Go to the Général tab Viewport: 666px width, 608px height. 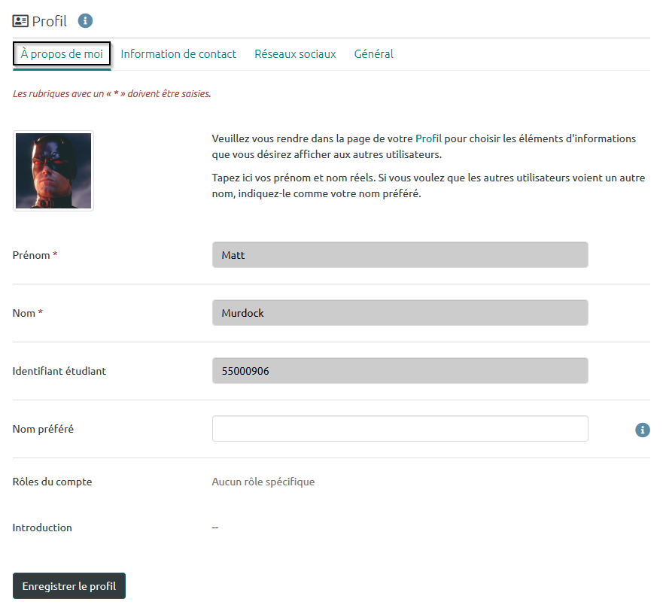(373, 54)
